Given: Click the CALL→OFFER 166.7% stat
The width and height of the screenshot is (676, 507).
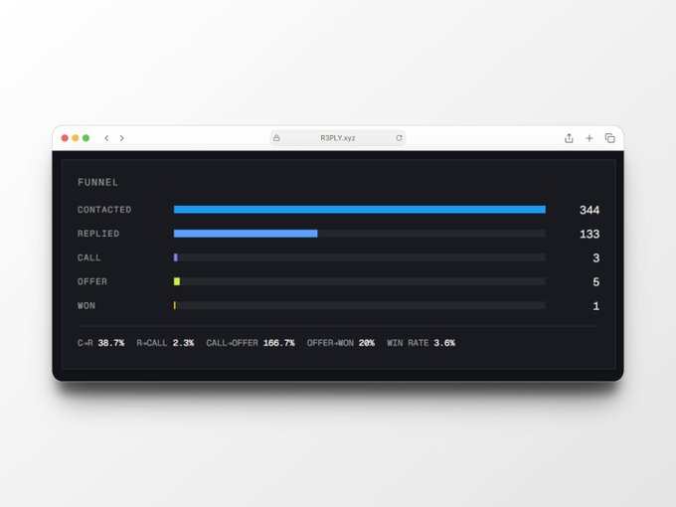Looking at the screenshot, I should tap(251, 343).
